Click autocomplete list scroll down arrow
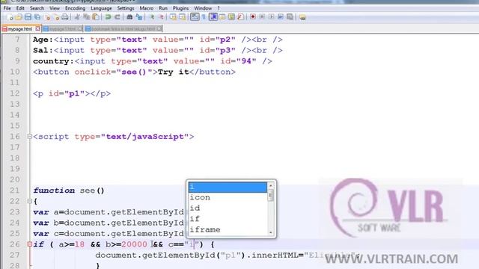Viewport: 479px width, 269px height. [271, 232]
